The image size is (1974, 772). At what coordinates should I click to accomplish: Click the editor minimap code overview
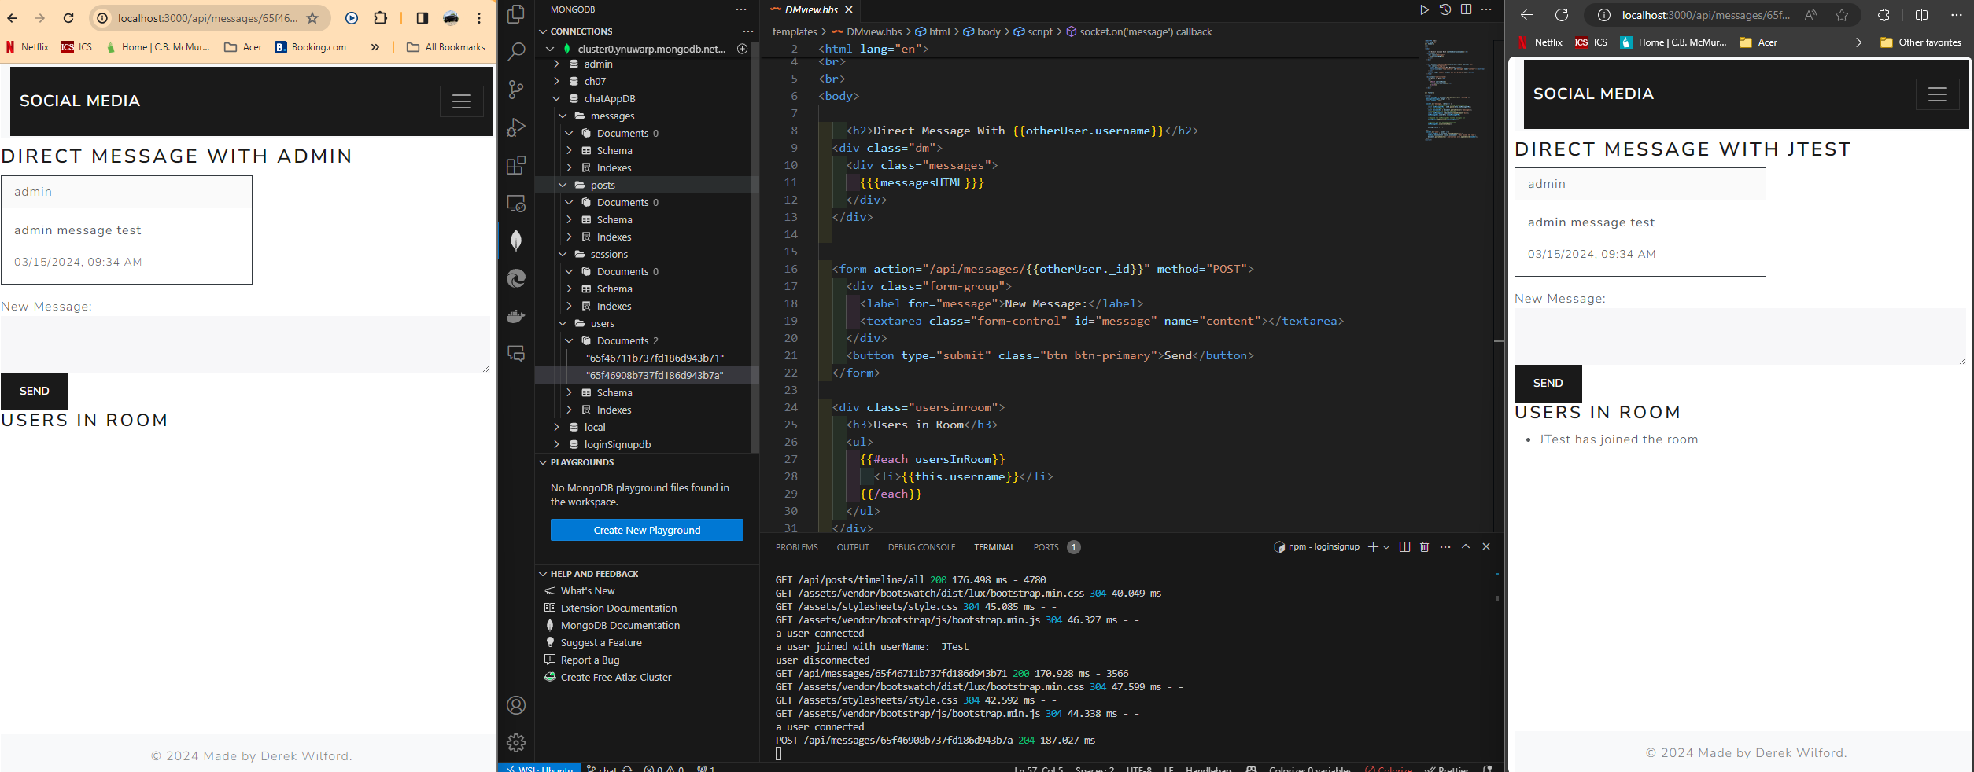(1454, 89)
